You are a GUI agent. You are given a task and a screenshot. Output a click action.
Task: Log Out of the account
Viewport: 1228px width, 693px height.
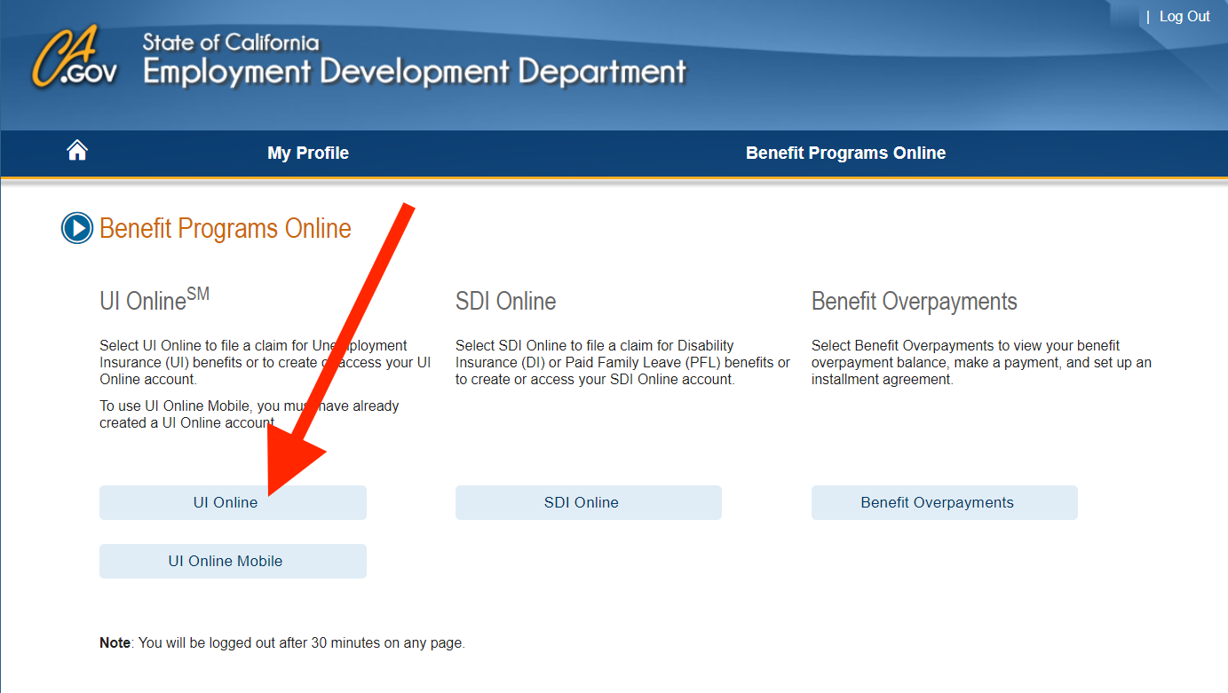point(1184,17)
